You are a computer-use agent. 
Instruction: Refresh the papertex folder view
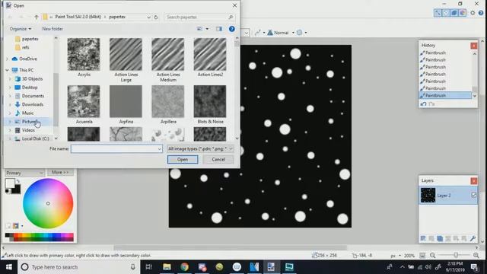click(x=156, y=17)
